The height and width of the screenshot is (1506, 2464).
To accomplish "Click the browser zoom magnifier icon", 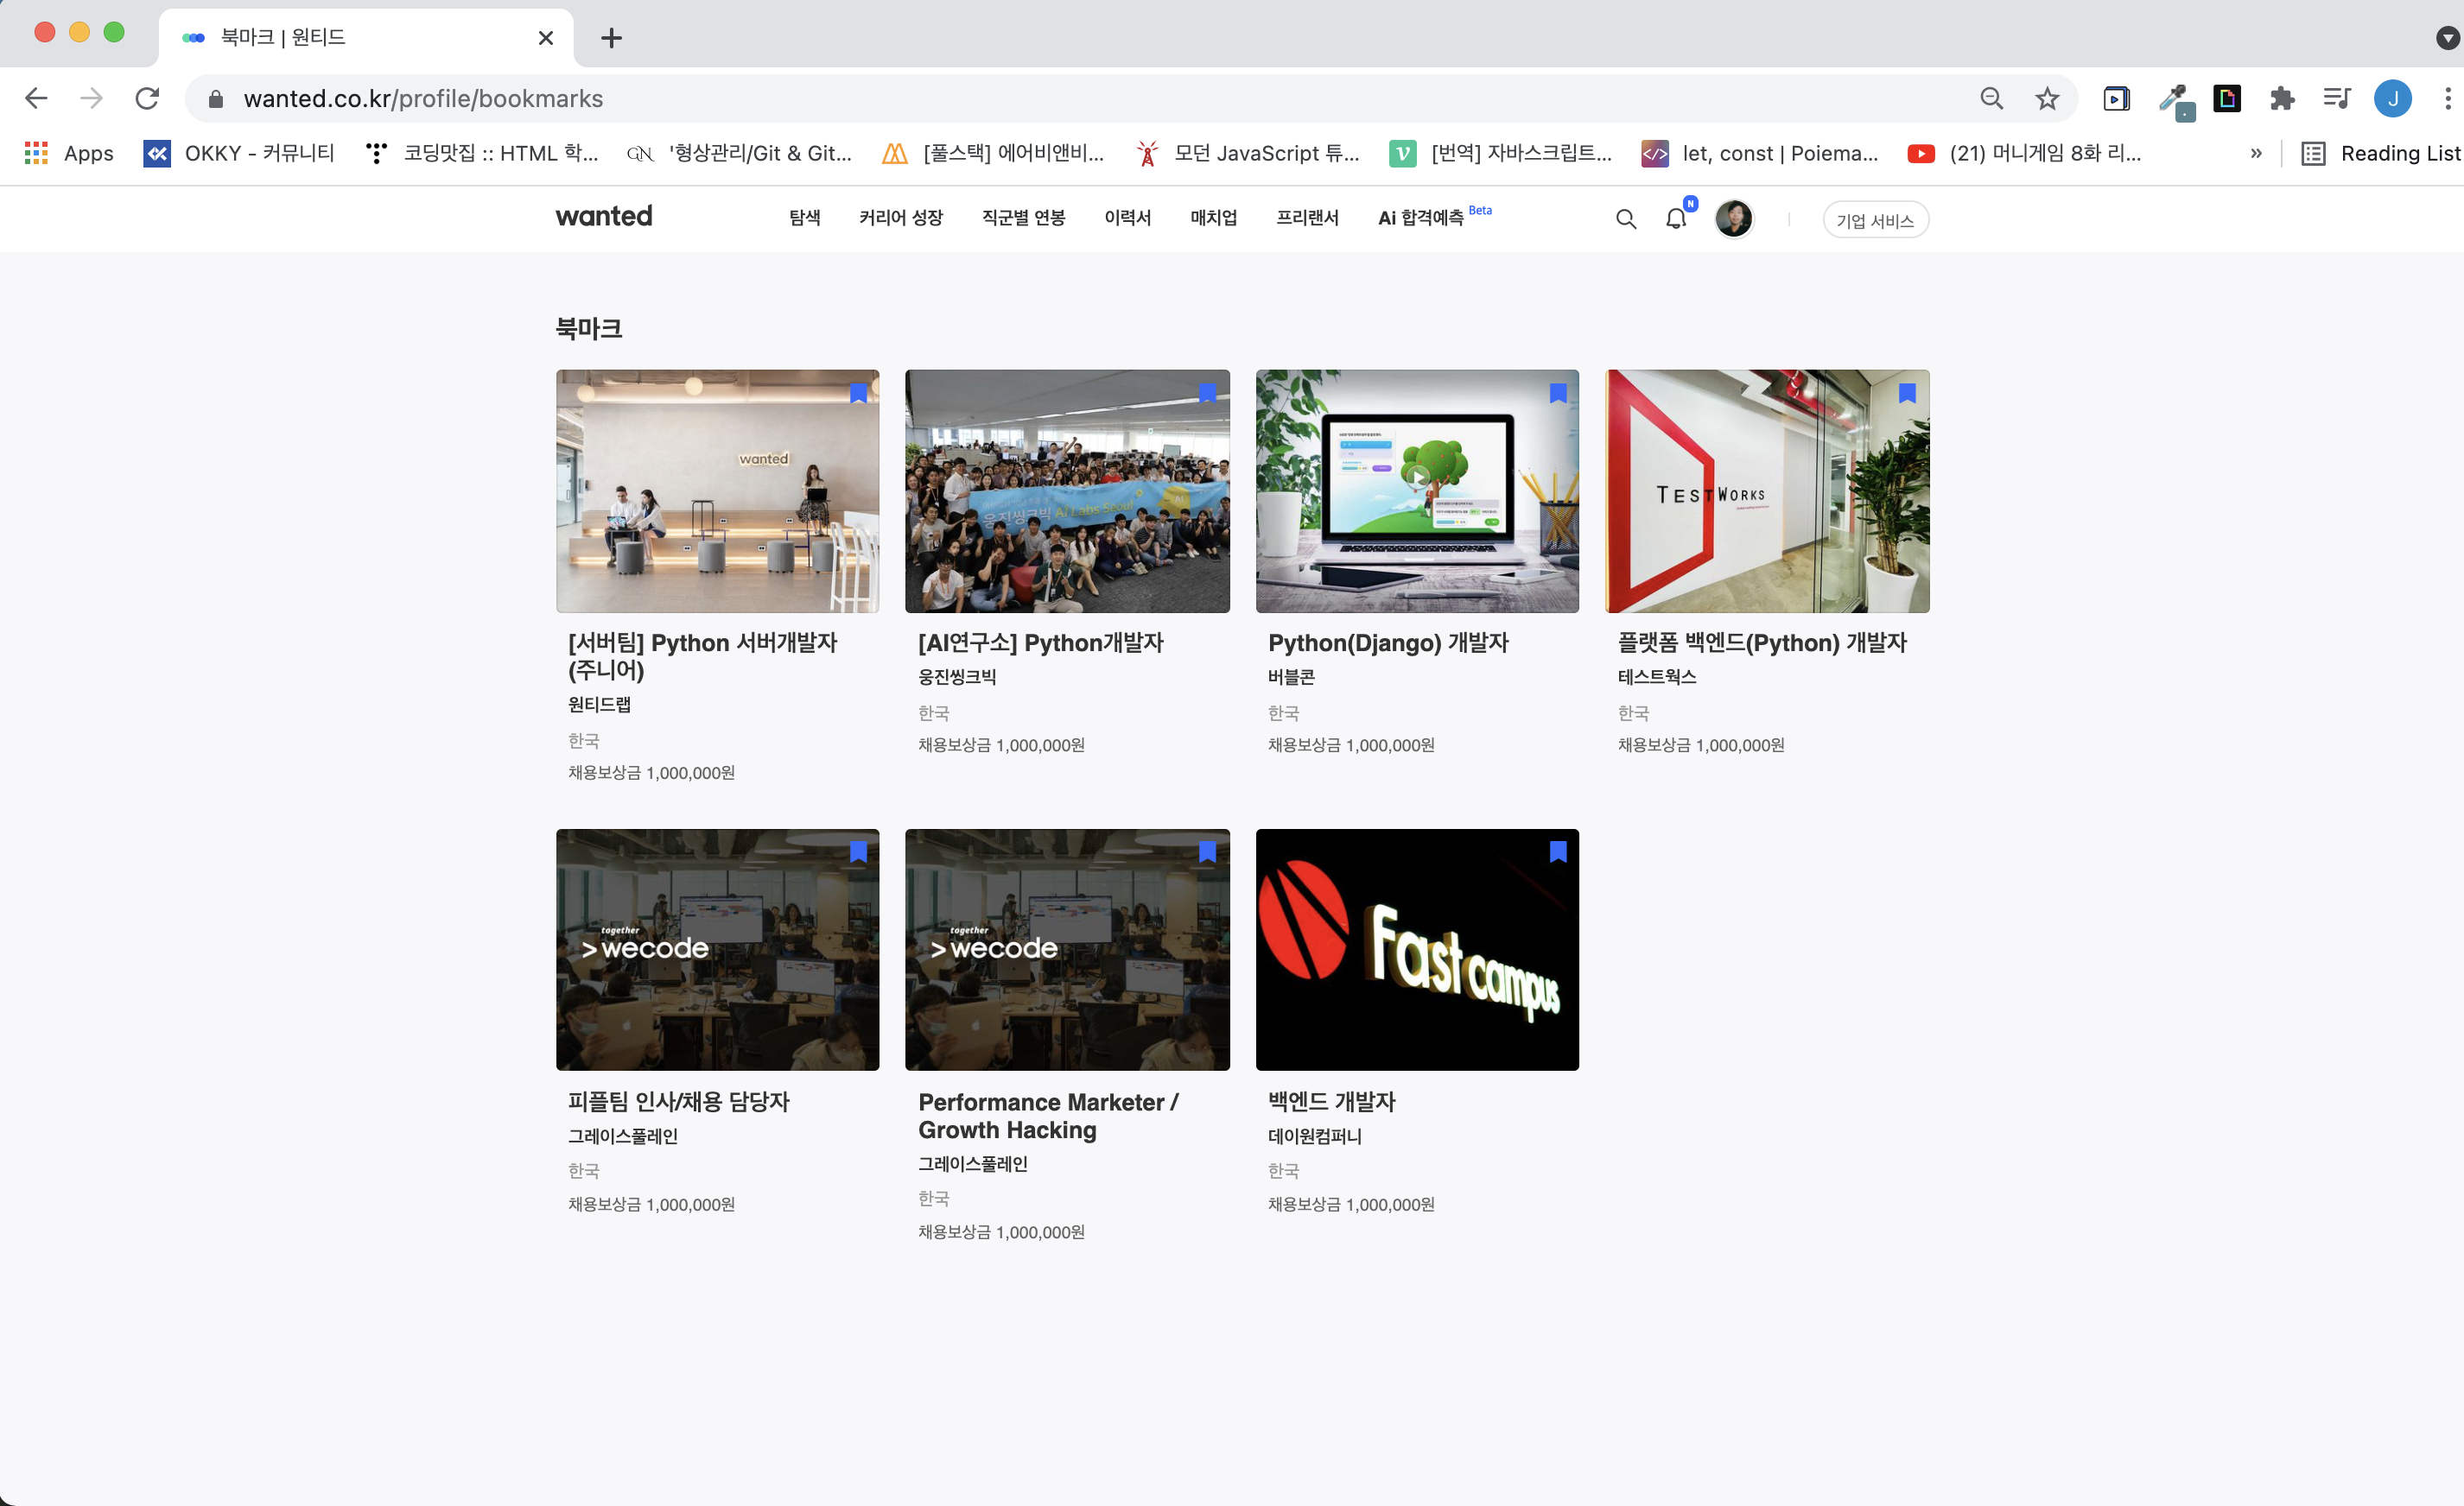I will point(1991,99).
